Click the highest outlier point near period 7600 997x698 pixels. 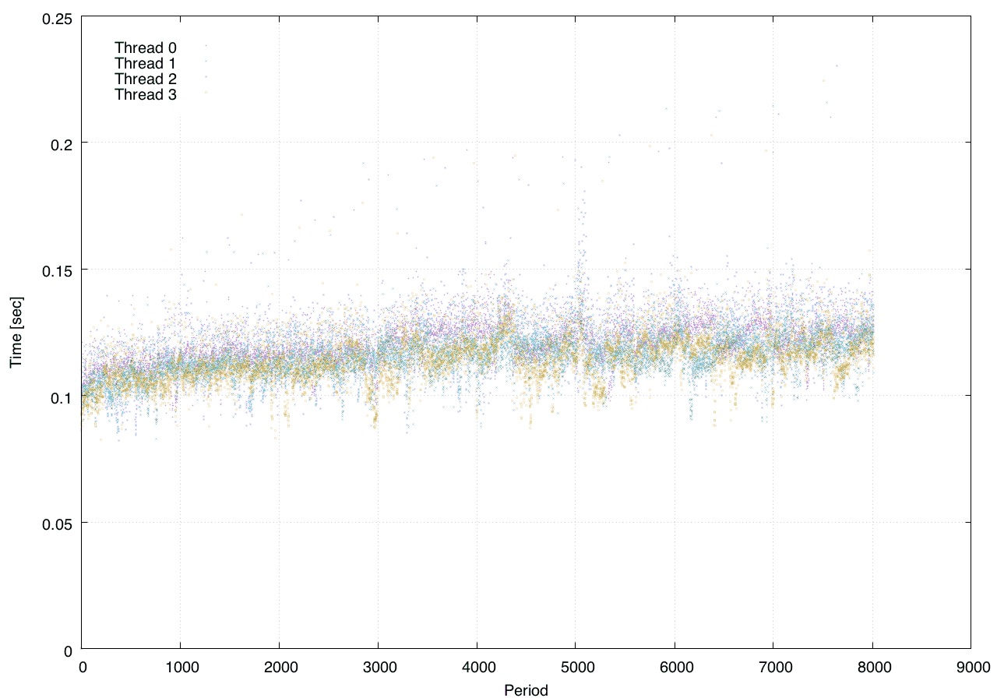tap(837, 65)
